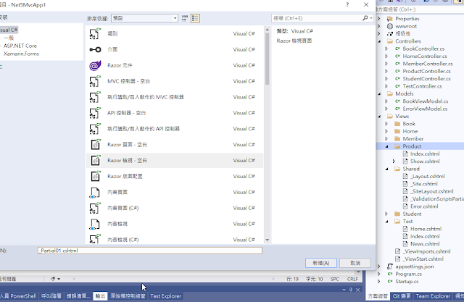Click appsettings.json file icon
Image resolution: width=464 pixels, height=302 pixels.
[390, 267]
